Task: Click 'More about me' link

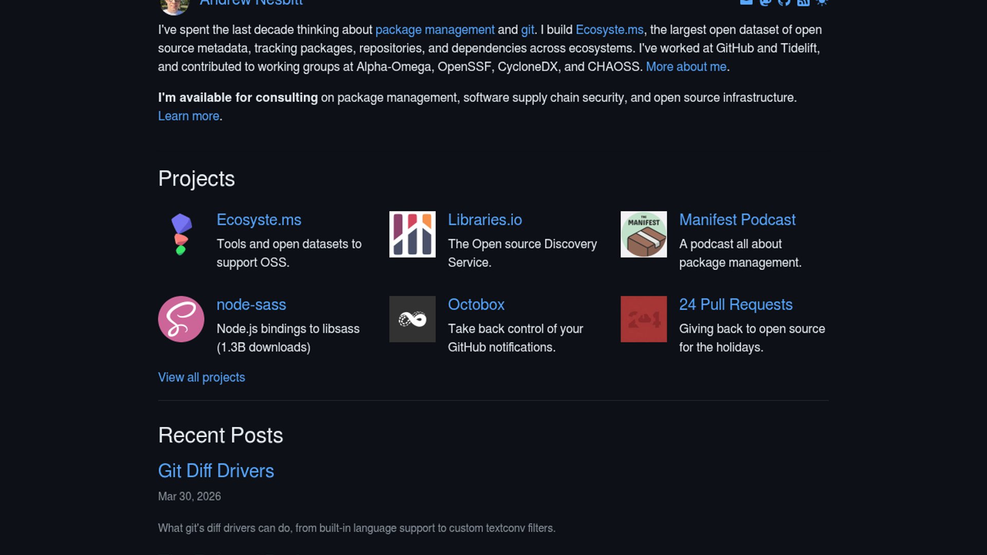Action: [686, 67]
